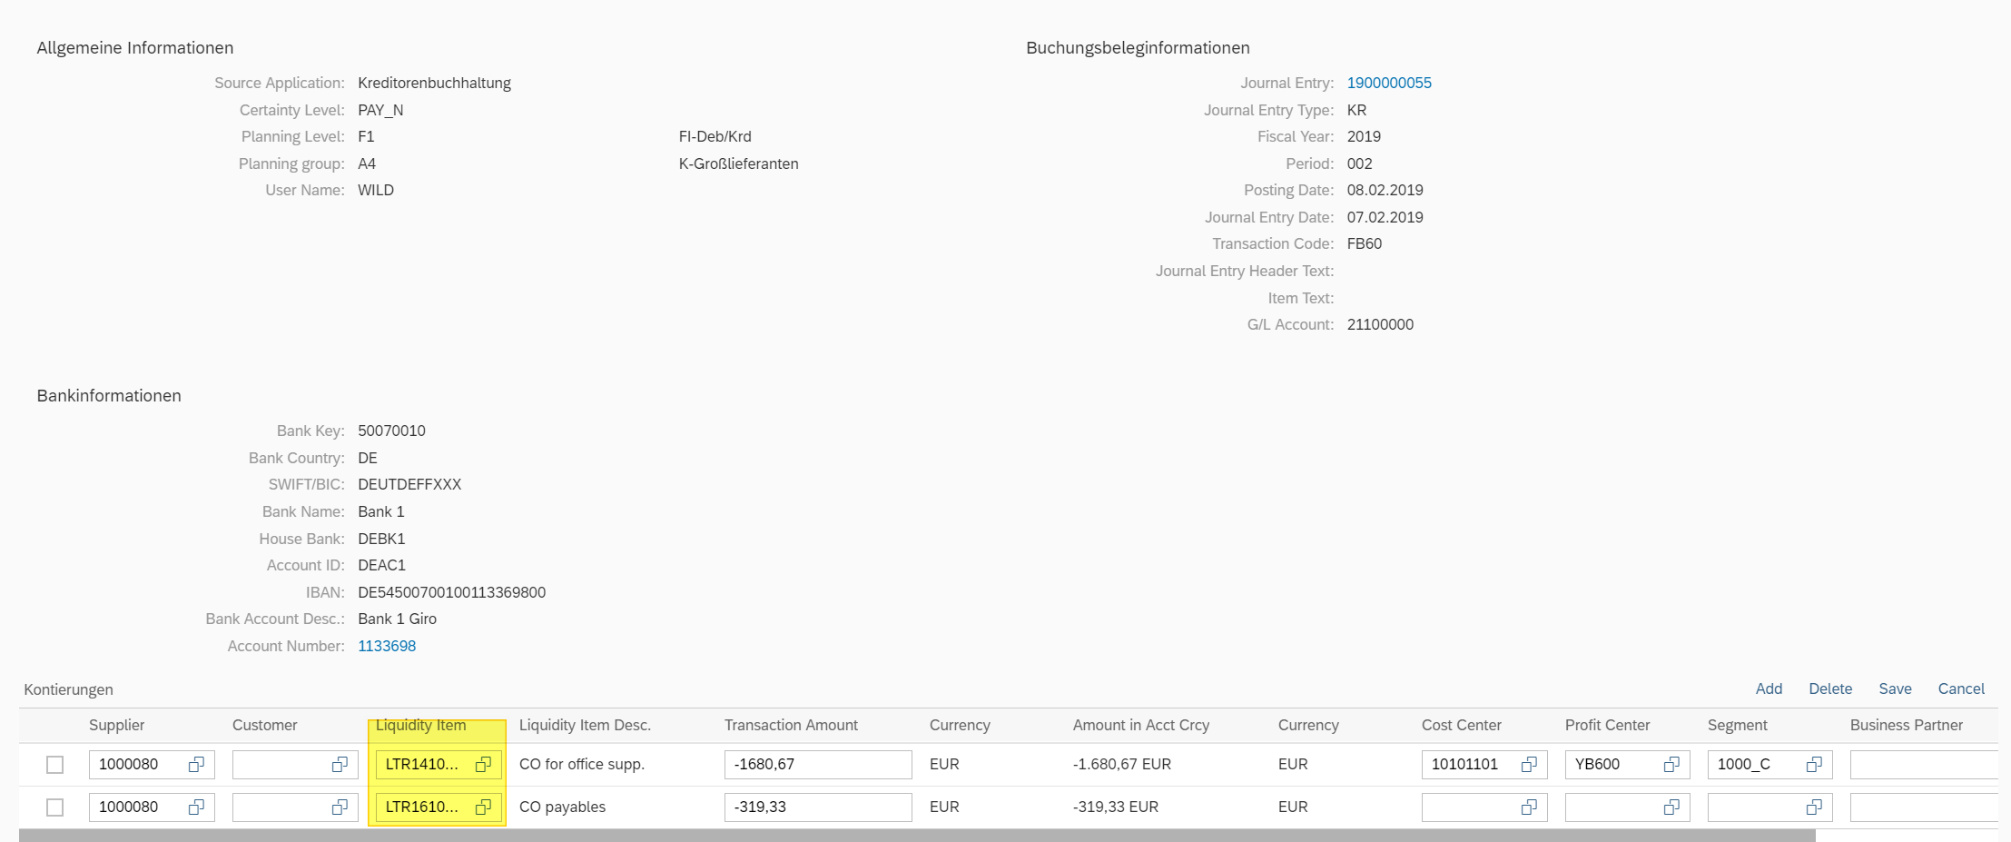This screenshot has height=842, width=2011.
Task: Open value help for Liquidity Item LTR1410
Action: click(483, 765)
